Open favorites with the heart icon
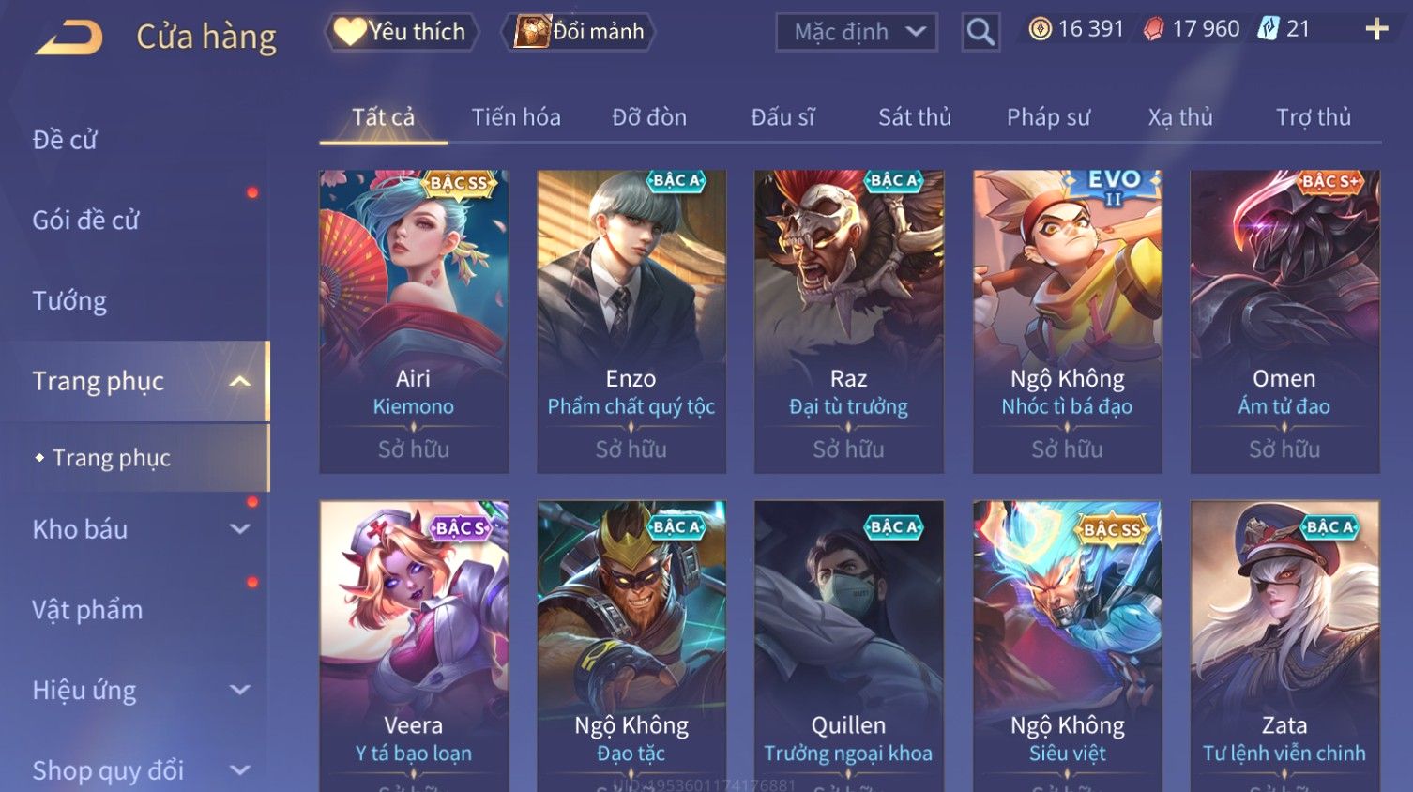Screen dimensions: 1413x792 [x=349, y=32]
